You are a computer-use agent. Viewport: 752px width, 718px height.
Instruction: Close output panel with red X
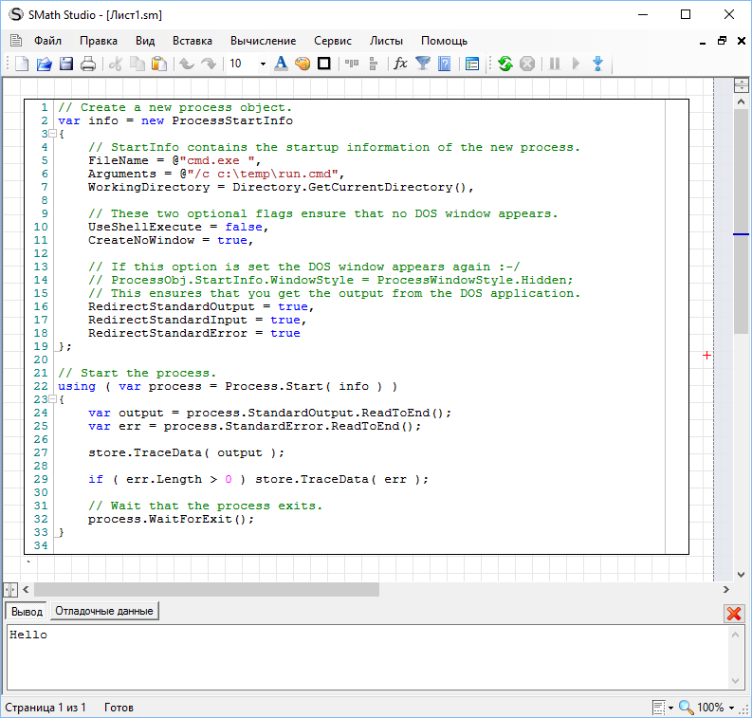click(x=733, y=613)
